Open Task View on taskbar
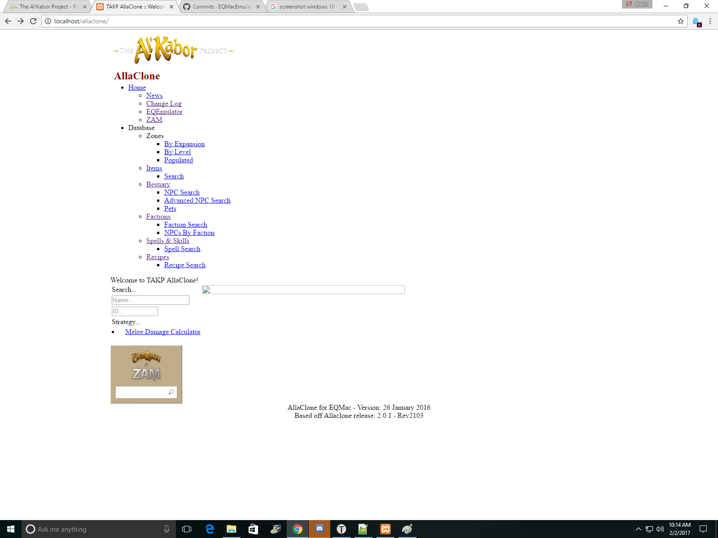Viewport: 718px width, 538px height. click(x=187, y=529)
